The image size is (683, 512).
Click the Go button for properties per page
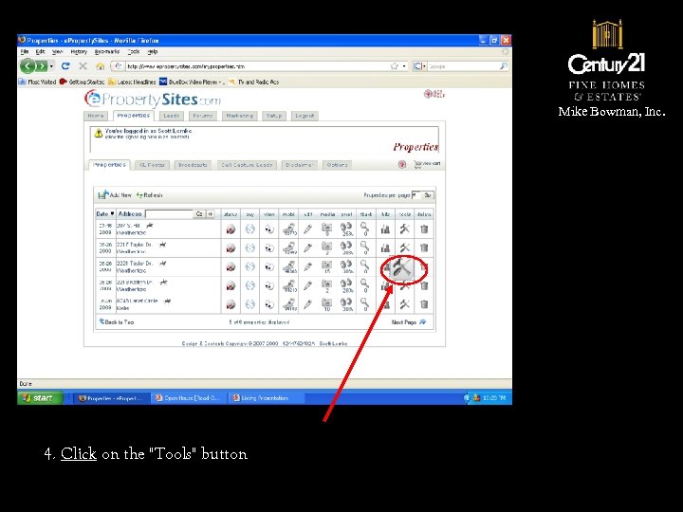428,195
